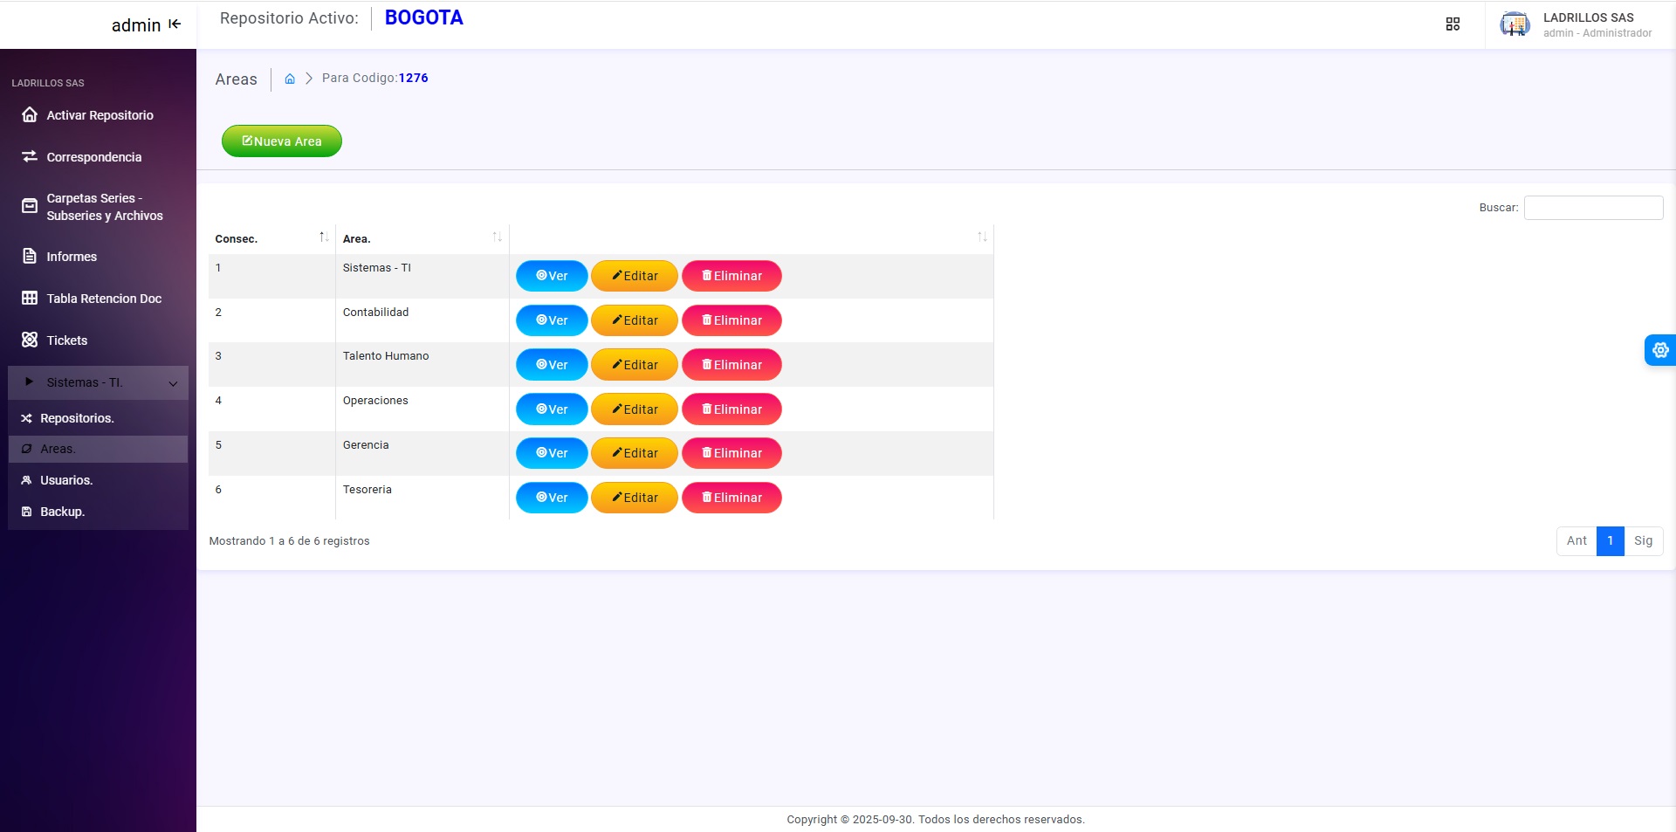Toggle sorting on the Consec. column
This screenshot has height=832, width=1676.
(x=324, y=237)
